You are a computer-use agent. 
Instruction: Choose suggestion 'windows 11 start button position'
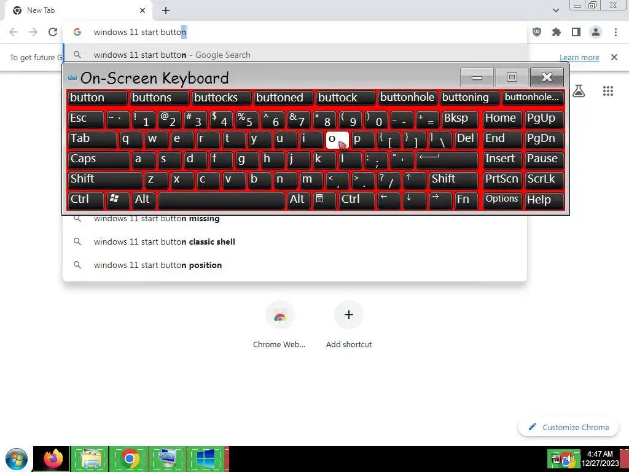tap(295, 265)
